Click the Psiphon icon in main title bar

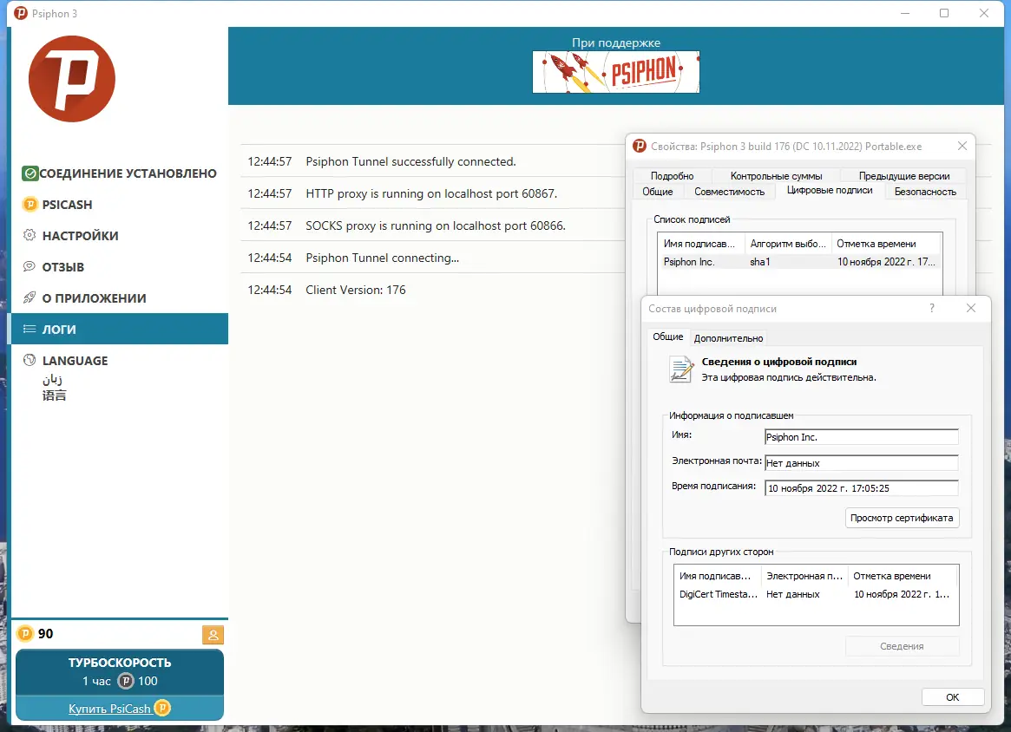coord(21,14)
